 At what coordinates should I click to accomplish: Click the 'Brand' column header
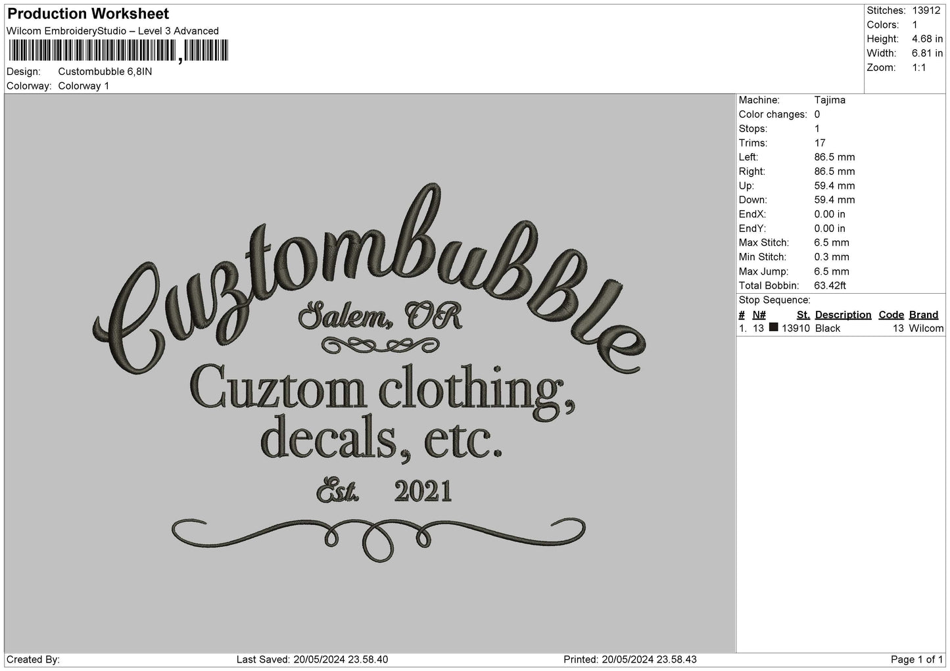(x=924, y=315)
